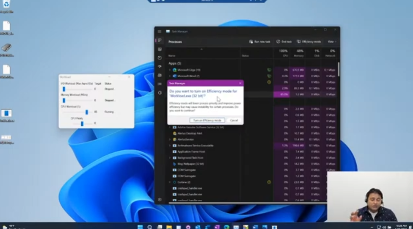Click Running status text in Workload window

point(109,112)
